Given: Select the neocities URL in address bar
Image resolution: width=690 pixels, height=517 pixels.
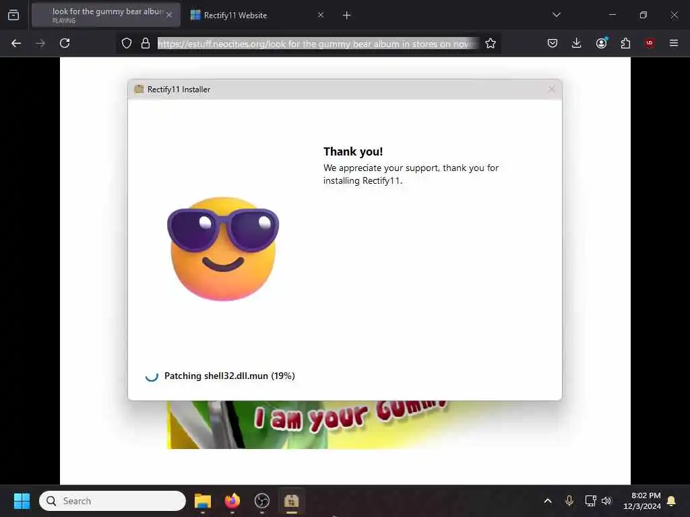Looking at the screenshot, I should click(x=318, y=44).
